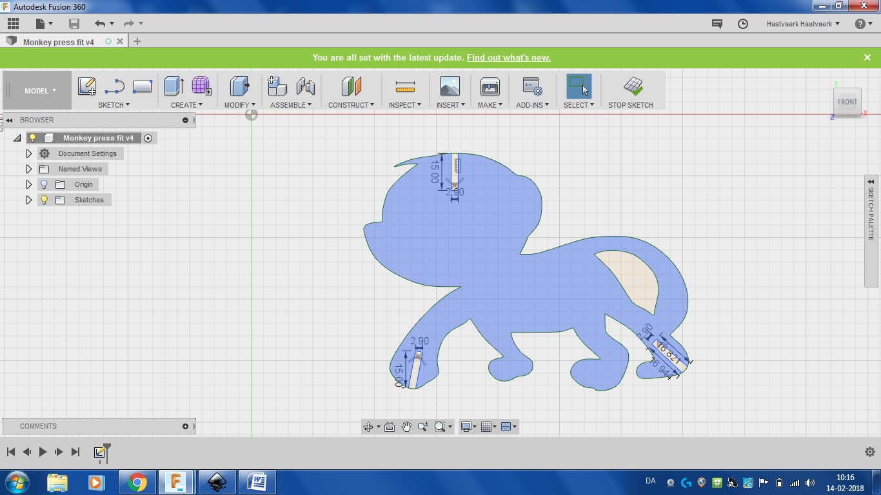Toggle the Origin folder lightbulb
881x495 pixels.
coord(45,184)
